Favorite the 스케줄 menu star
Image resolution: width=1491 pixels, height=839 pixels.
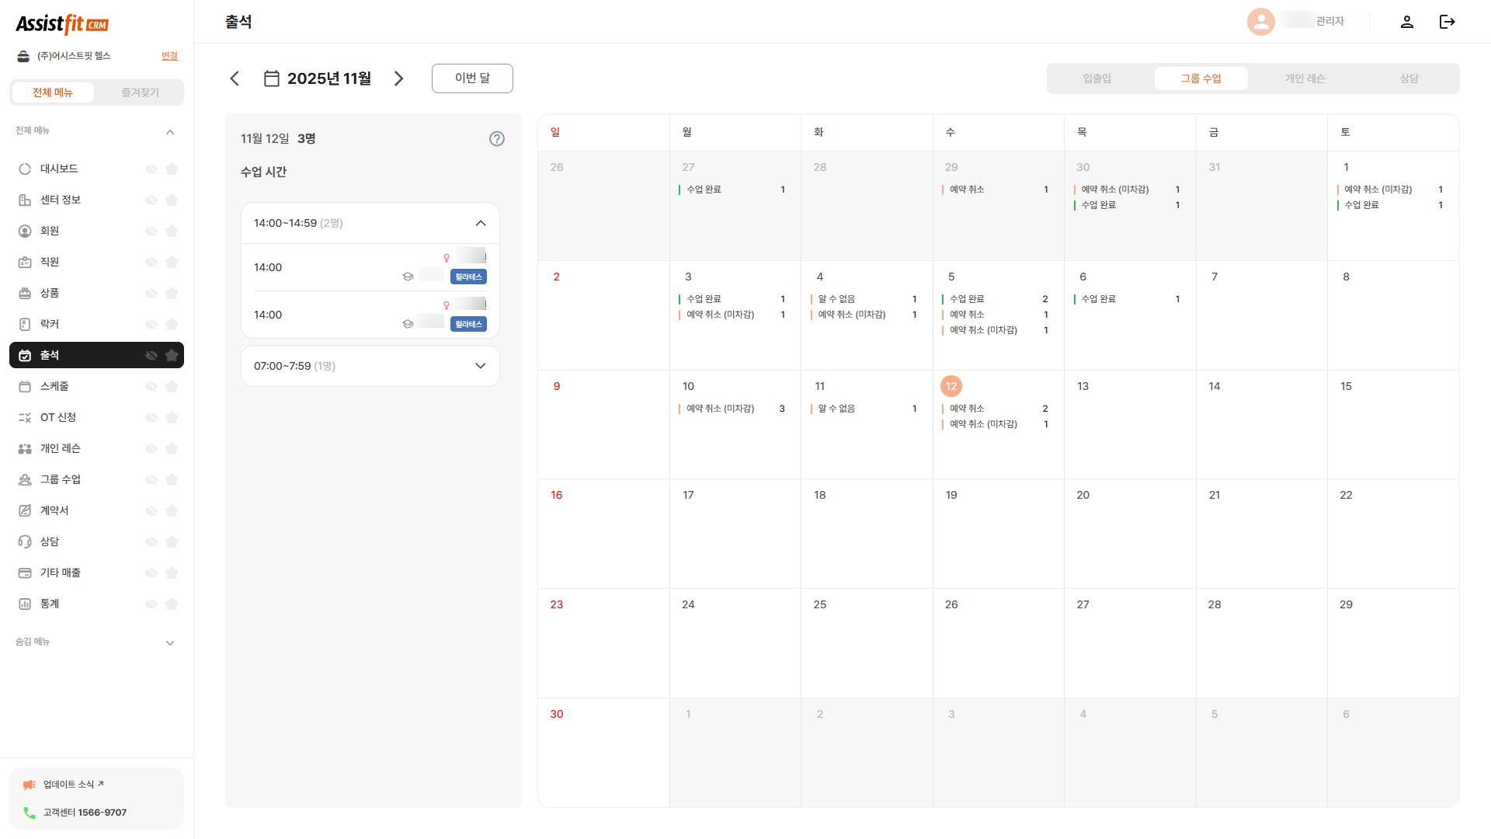coord(172,386)
